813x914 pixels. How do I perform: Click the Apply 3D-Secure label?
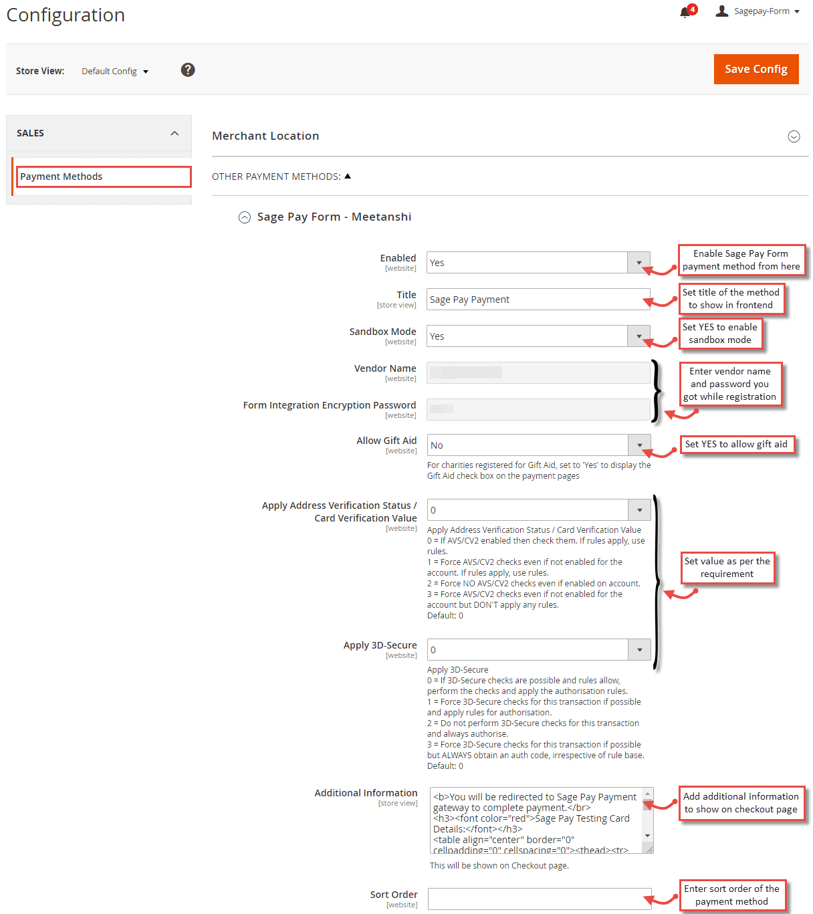(380, 645)
